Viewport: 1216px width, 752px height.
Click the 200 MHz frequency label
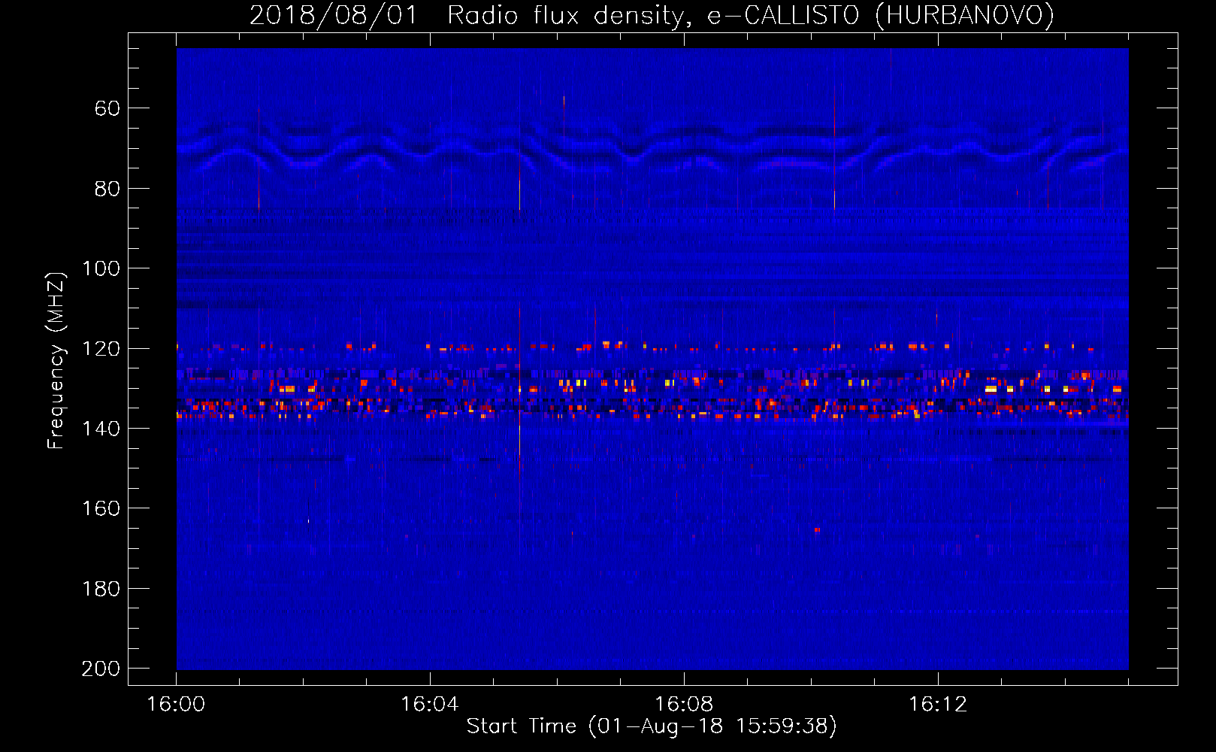[101, 669]
